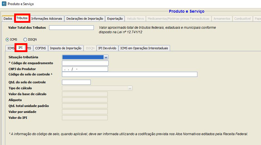This screenshot has height=145, width=261.
Task: Click the Armamentos tab
Action: click(222, 19)
